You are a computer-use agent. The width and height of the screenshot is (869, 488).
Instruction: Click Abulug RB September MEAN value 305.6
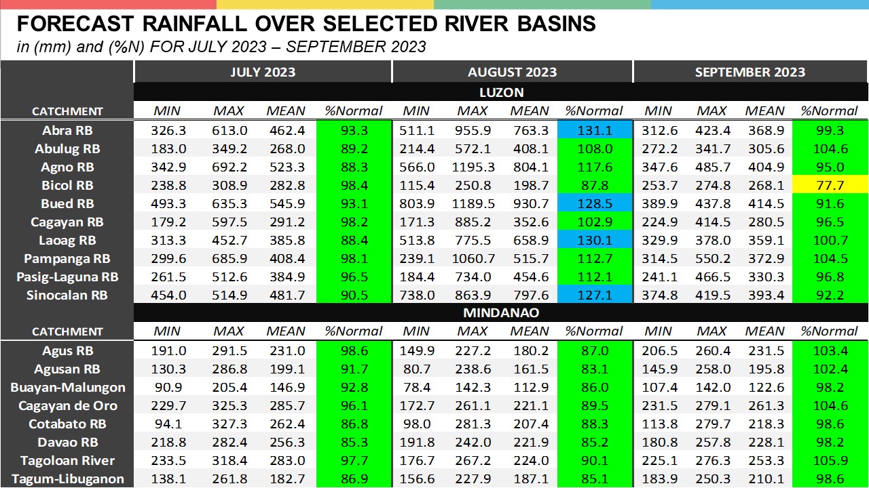tap(764, 148)
